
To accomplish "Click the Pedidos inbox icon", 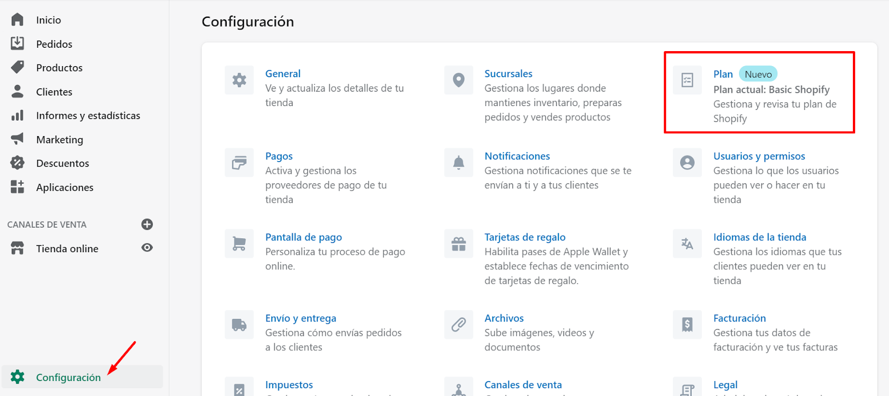I will (17, 43).
